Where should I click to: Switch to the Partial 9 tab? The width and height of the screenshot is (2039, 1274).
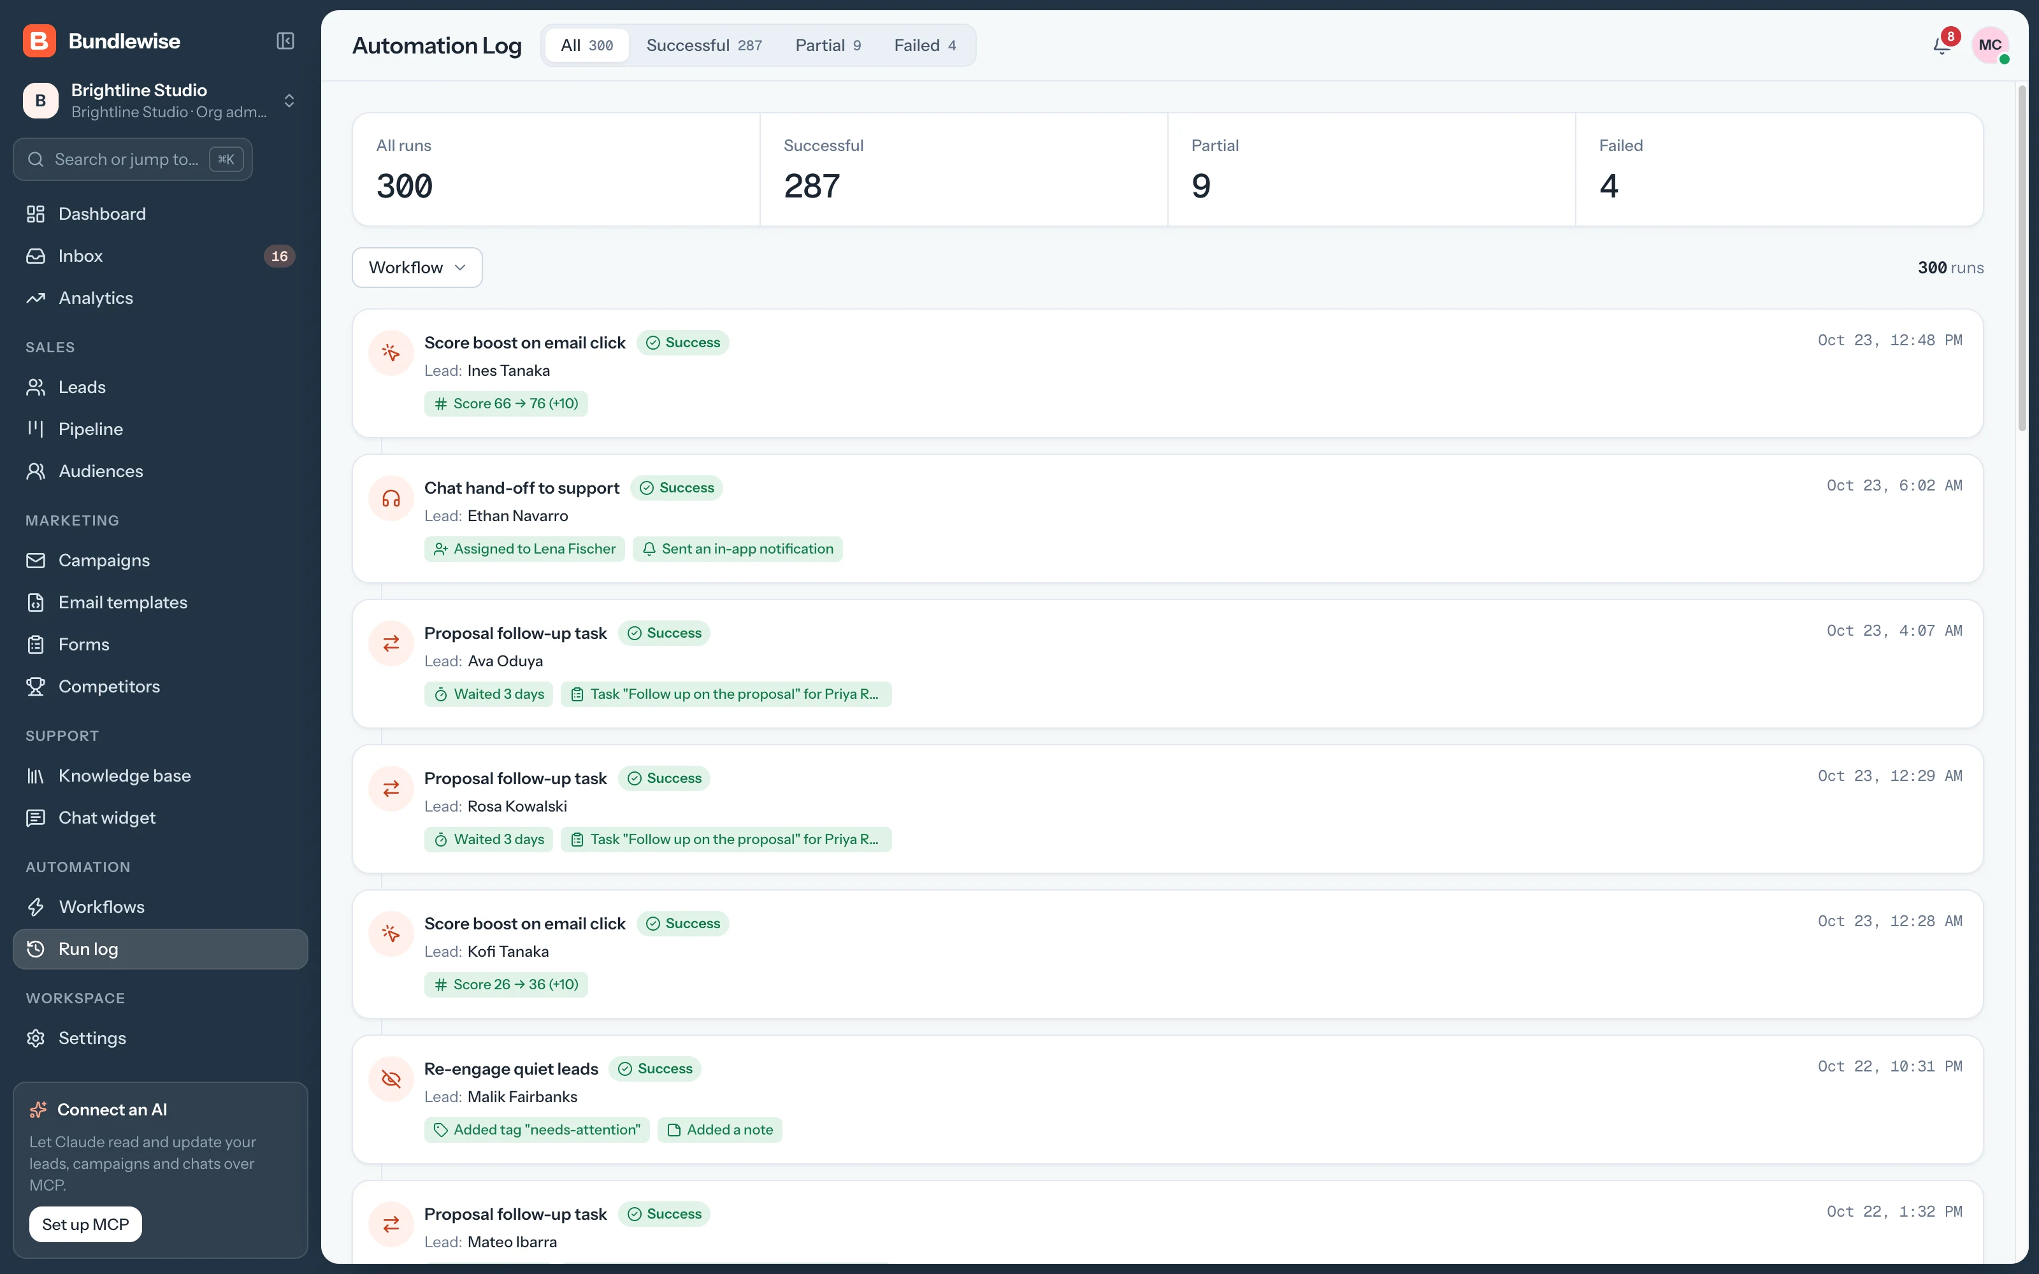point(828,45)
